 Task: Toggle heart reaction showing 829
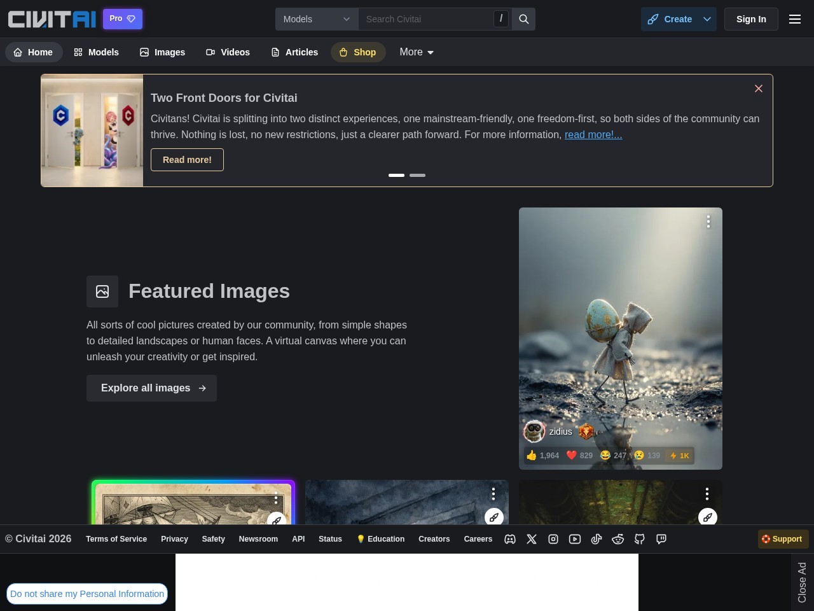(579, 455)
